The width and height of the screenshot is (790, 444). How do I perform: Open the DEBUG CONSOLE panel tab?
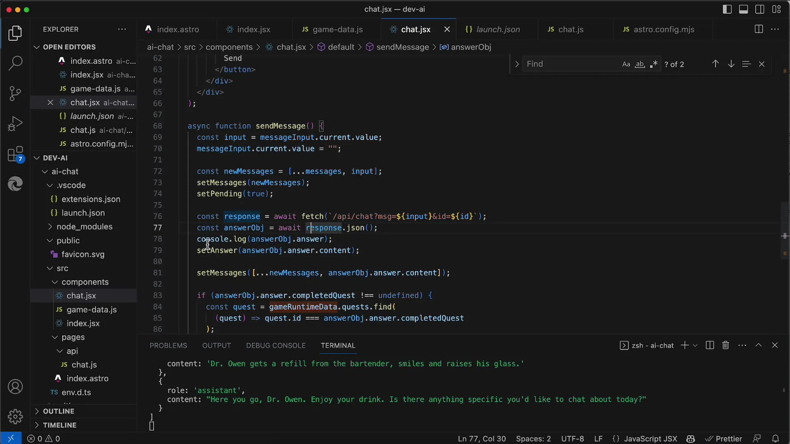(x=276, y=346)
